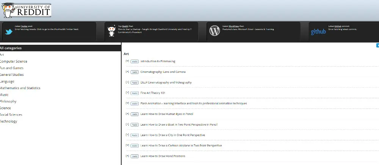Expand DSLR Cinematography and Videography course

pos(127,82)
